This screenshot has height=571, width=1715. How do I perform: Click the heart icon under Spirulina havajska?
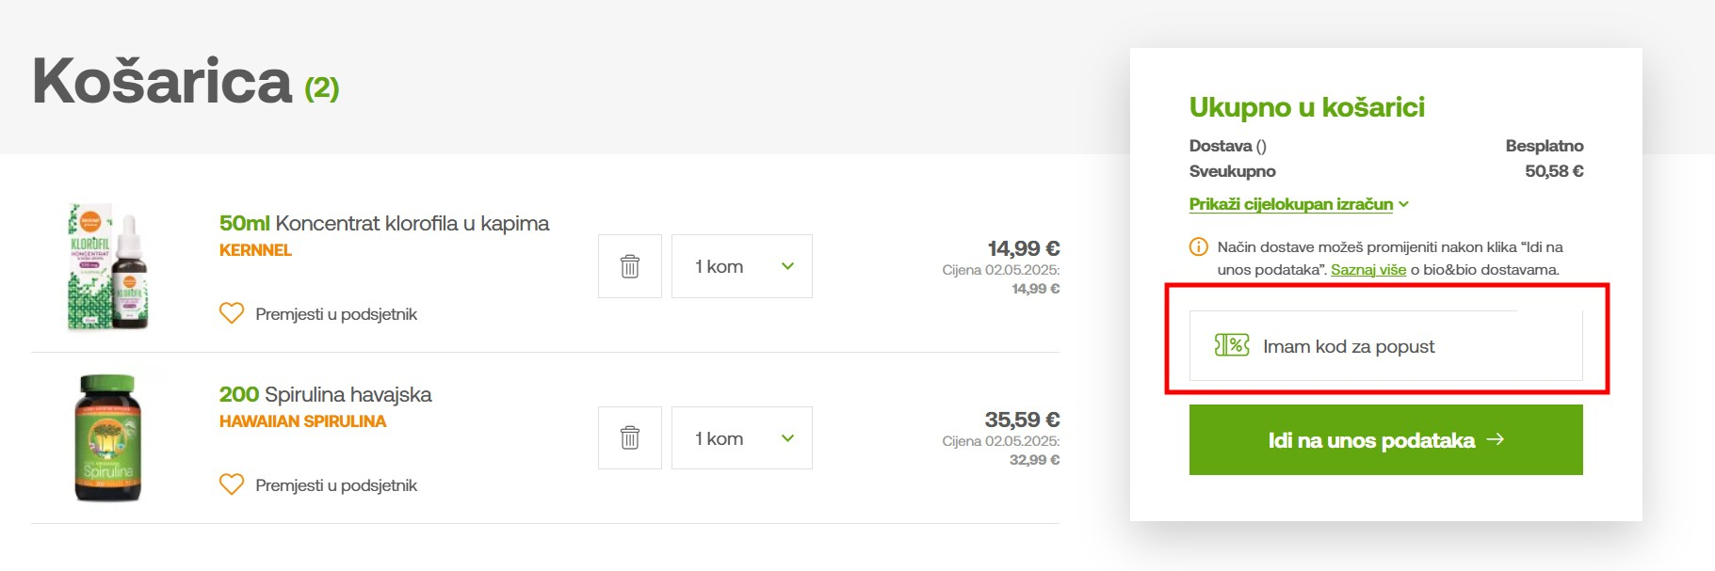pos(232,484)
